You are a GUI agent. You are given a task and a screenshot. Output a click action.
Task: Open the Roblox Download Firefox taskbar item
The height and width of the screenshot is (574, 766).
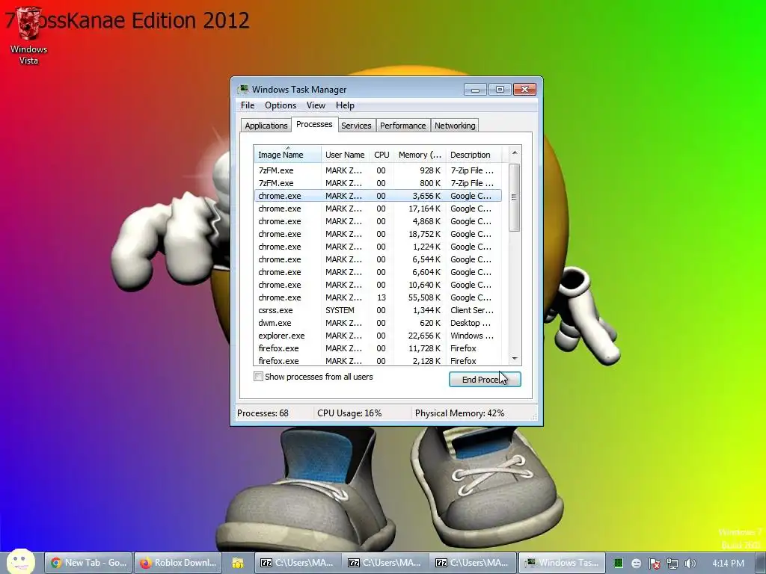coord(178,563)
